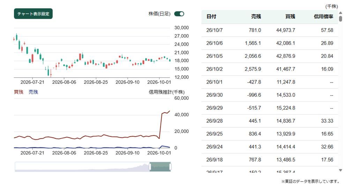The height and width of the screenshot is (188, 349).
Task: Click the -996.6 売残 value
Action: (254, 95)
